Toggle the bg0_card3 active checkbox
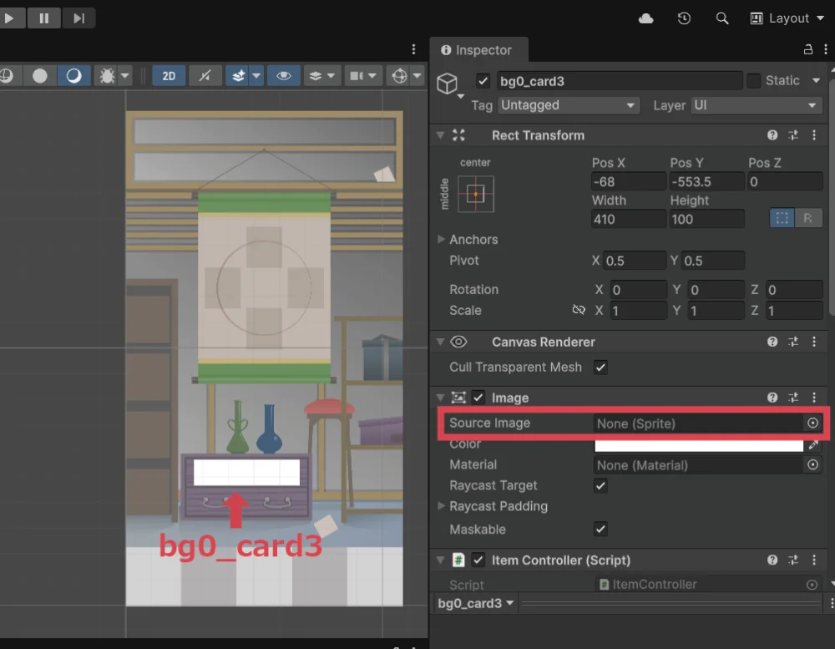The width and height of the screenshot is (835, 649). [483, 81]
